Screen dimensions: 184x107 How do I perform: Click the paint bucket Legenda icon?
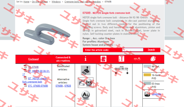[x=147, y=94]
